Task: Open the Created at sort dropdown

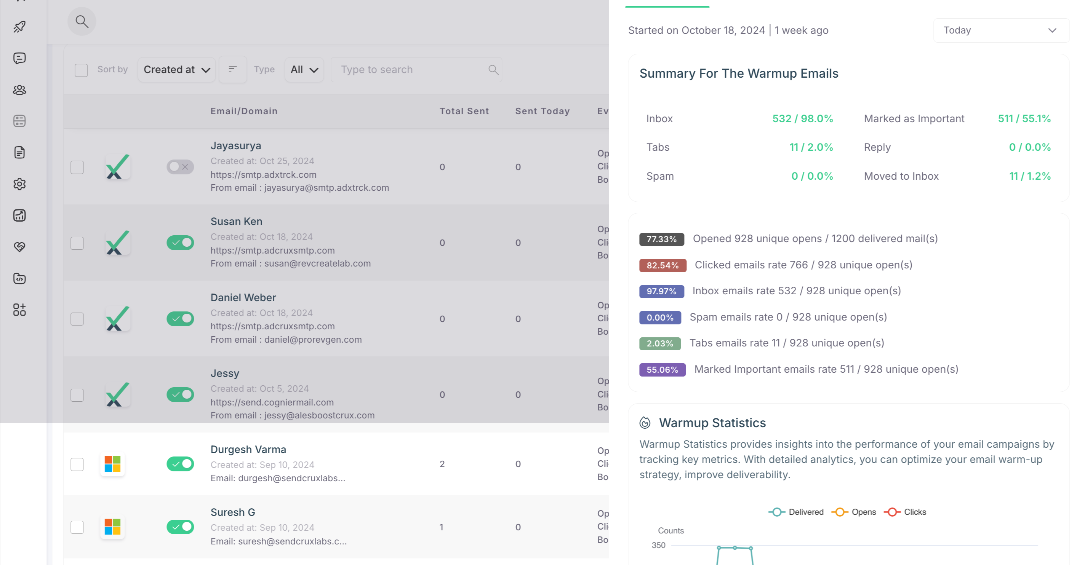Action: tap(176, 70)
